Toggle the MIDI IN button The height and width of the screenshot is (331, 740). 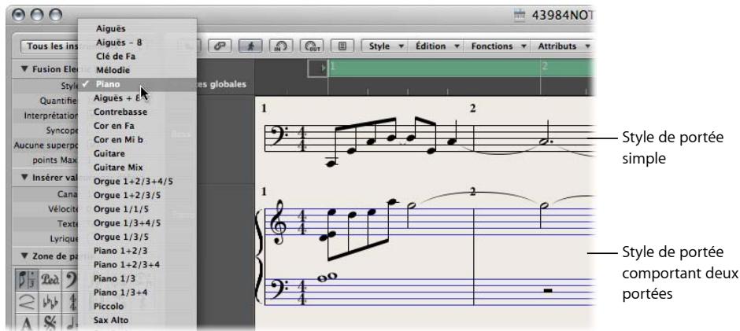point(281,46)
